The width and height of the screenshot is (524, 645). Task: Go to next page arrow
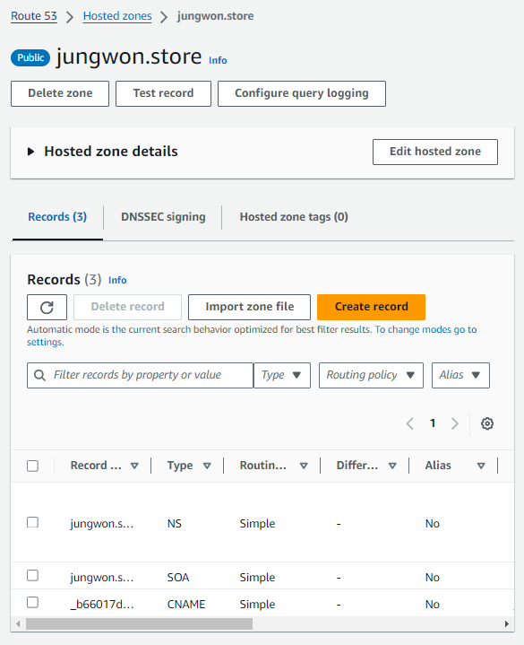click(455, 423)
